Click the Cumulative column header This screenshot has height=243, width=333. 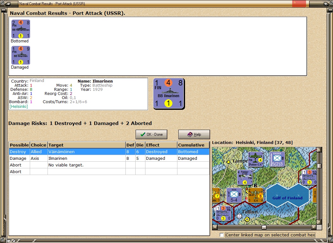(193, 145)
